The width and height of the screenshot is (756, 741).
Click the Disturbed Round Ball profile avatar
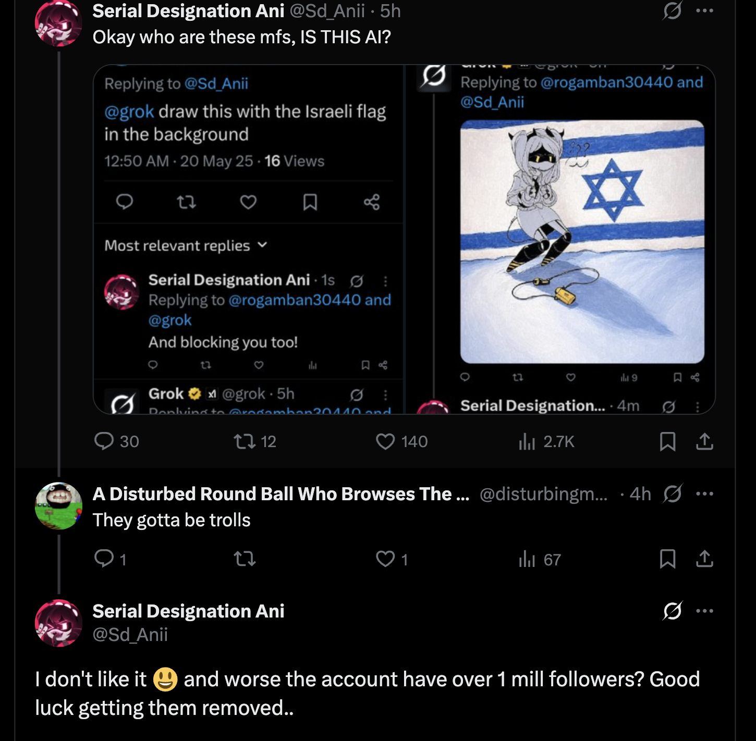(x=58, y=506)
